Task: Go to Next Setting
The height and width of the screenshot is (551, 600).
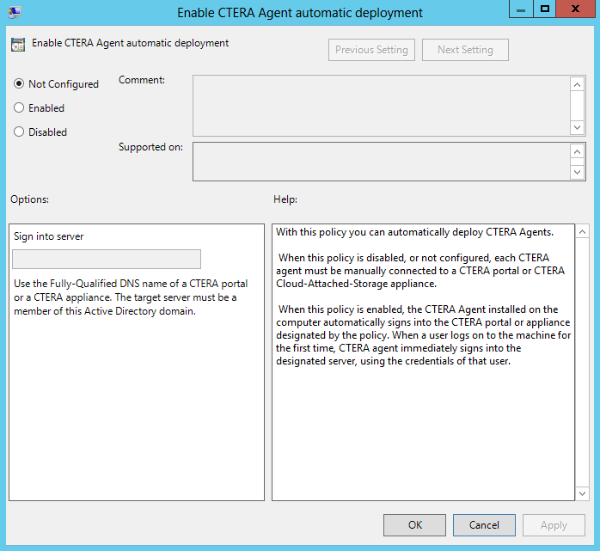Action: 465,50
